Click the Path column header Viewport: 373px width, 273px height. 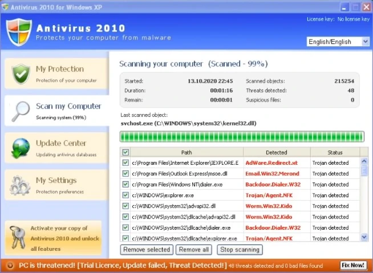pos(186,152)
